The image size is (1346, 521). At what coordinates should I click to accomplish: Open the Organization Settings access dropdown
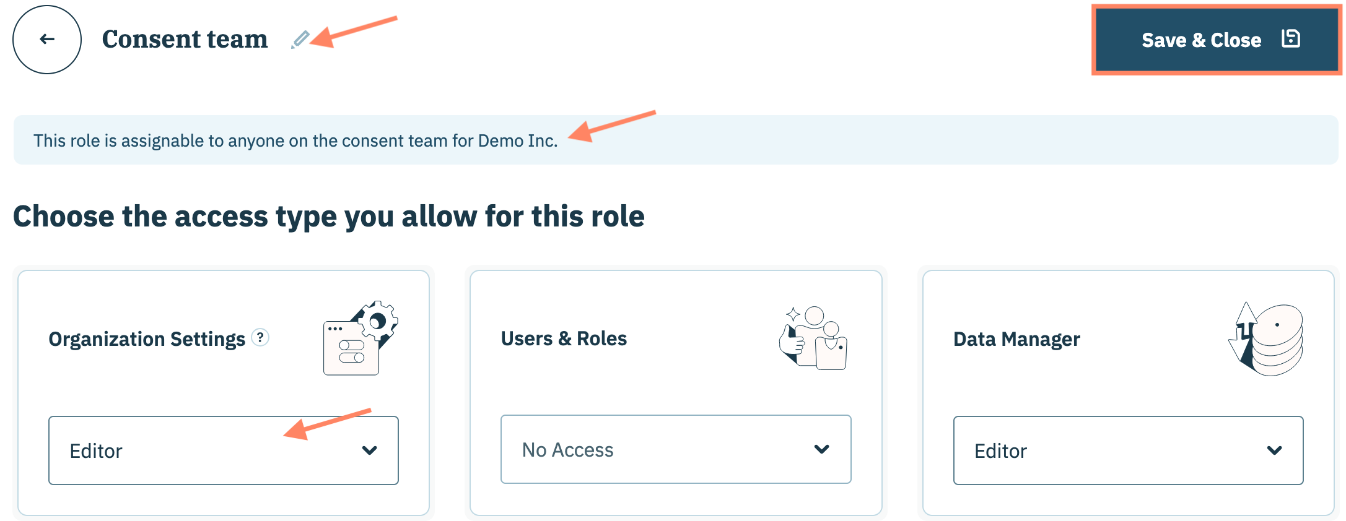[x=223, y=450]
